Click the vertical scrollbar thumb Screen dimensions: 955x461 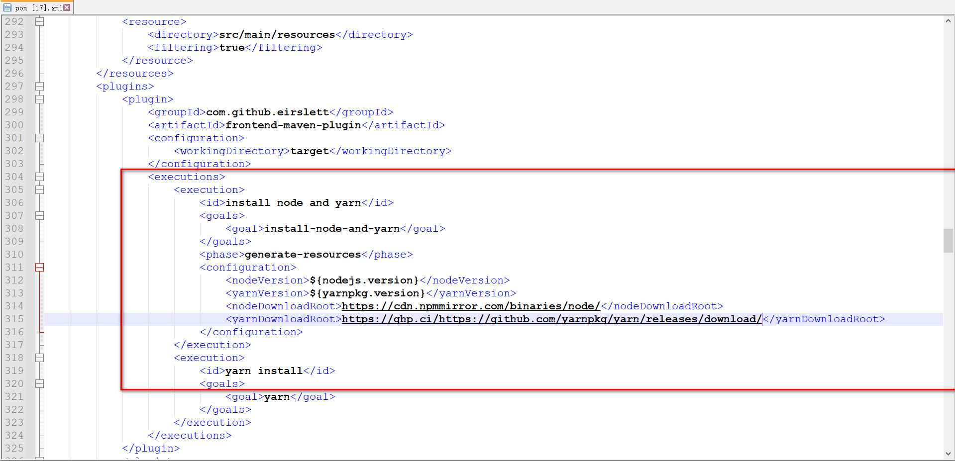[948, 241]
